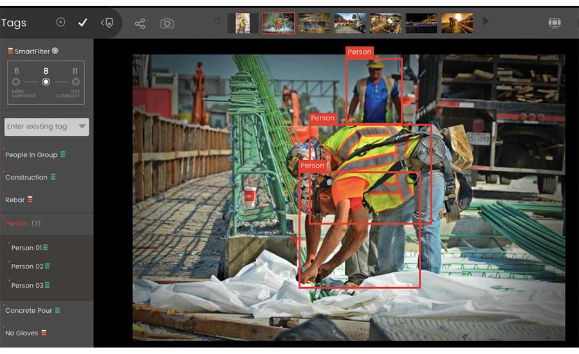Select SmartFilter confidence level 8
Image resolution: width=579 pixels, height=354 pixels.
click(46, 81)
